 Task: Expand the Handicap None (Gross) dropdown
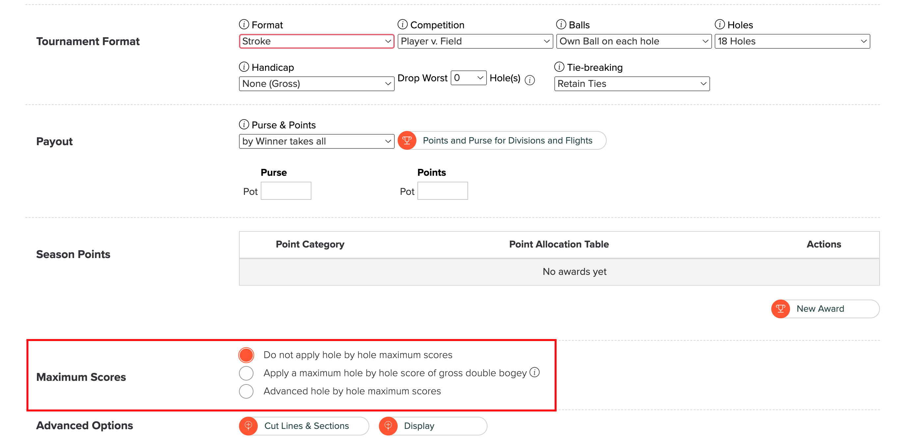(x=317, y=84)
